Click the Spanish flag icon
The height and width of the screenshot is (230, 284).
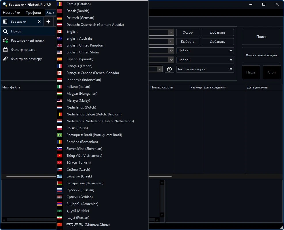[x=60, y=59]
